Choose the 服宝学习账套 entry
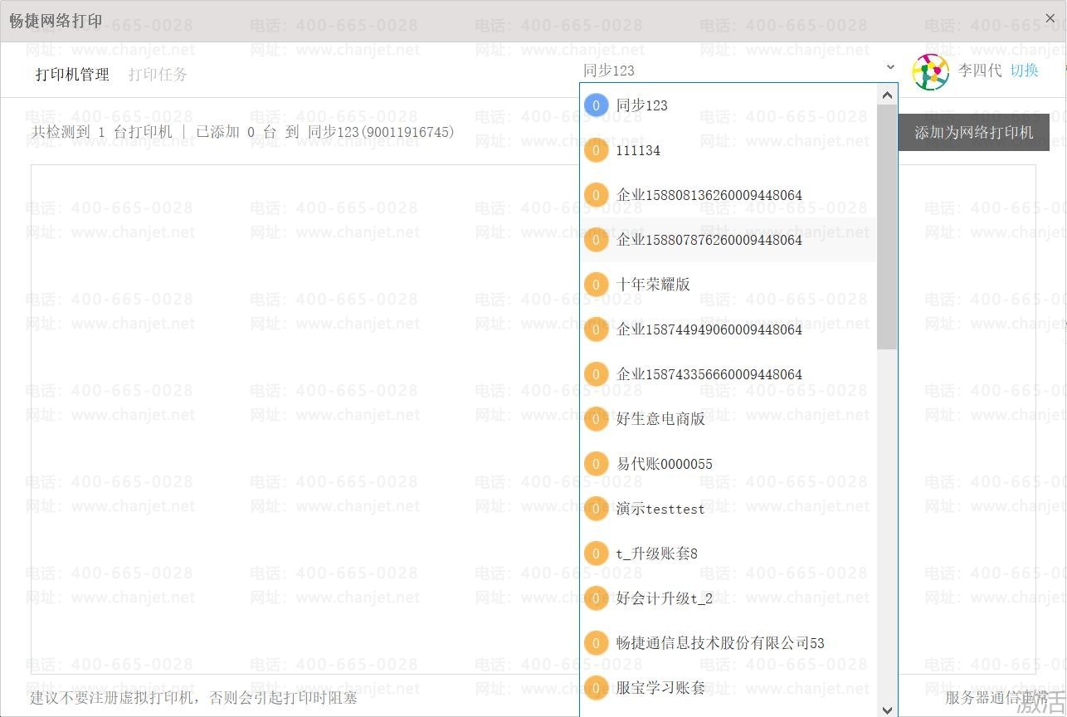This screenshot has width=1067, height=717. tap(728, 688)
